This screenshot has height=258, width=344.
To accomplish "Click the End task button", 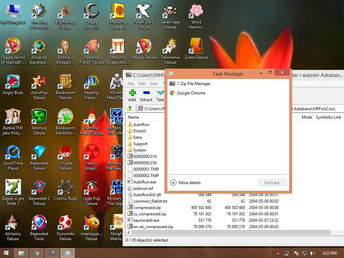I will tap(272, 182).
